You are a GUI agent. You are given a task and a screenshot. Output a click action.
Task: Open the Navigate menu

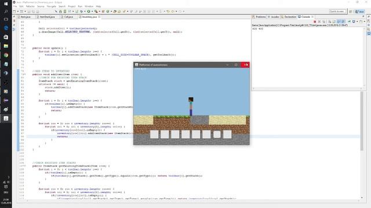coord(52,6)
